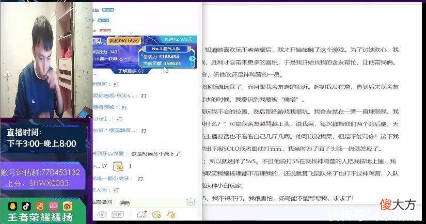Click the username ending ztgQ...
The width and height of the screenshot is (426, 224).
coord(102,119)
